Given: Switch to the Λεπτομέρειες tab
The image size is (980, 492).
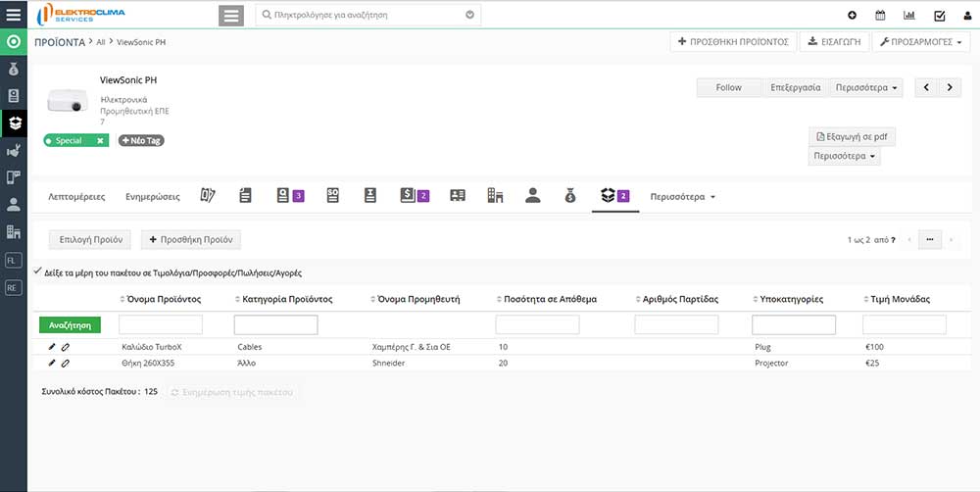Looking at the screenshot, I should tap(76, 196).
